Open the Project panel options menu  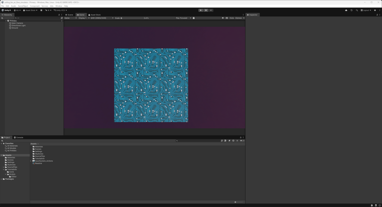[x=243, y=137]
